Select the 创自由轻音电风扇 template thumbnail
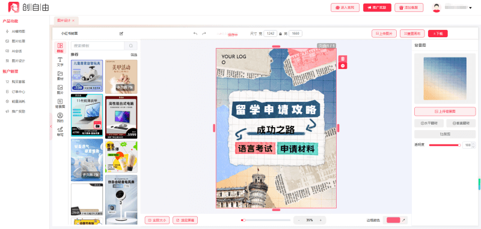 pos(121,200)
